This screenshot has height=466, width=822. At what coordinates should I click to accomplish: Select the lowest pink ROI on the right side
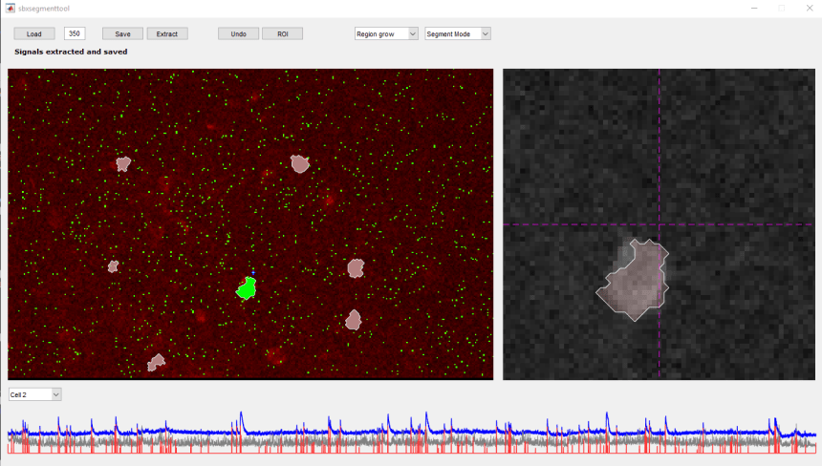(x=354, y=320)
